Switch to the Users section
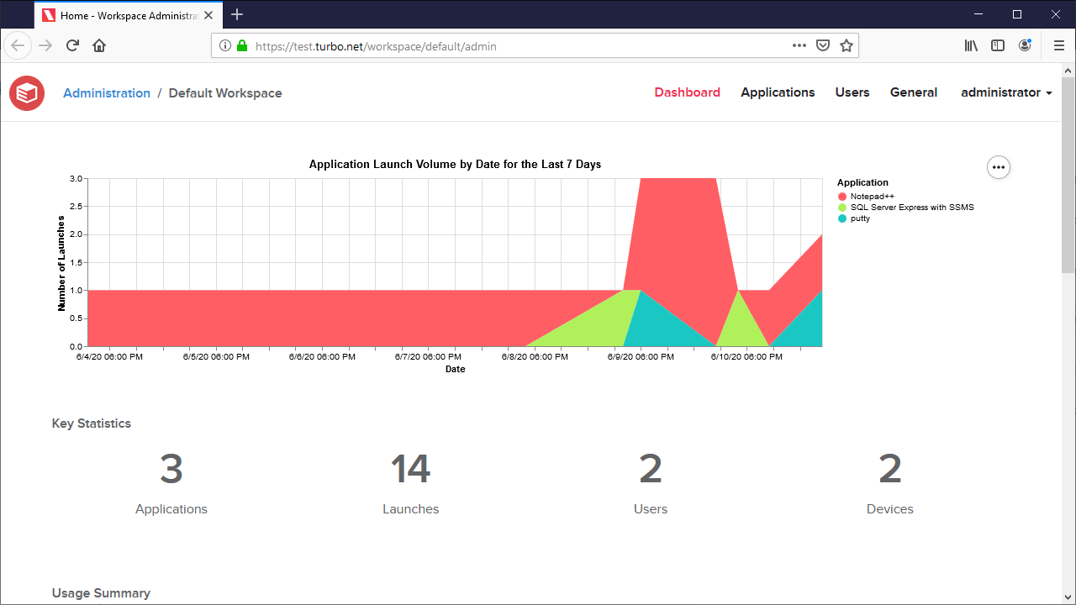 (x=852, y=92)
